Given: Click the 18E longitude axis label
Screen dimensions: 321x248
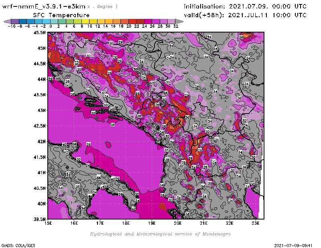Looking at the screenshot, I should pyautogui.click(x=126, y=223).
